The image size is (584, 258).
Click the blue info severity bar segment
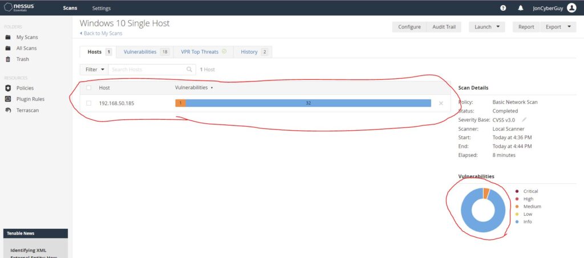pos(308,103)
